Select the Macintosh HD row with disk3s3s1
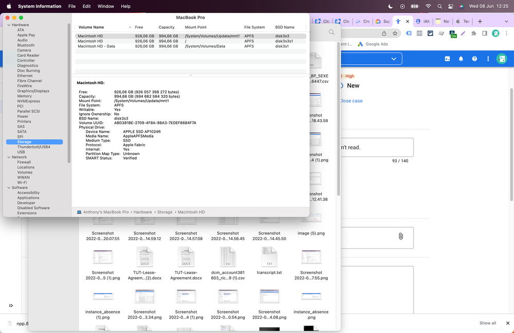 coord(190,41)
